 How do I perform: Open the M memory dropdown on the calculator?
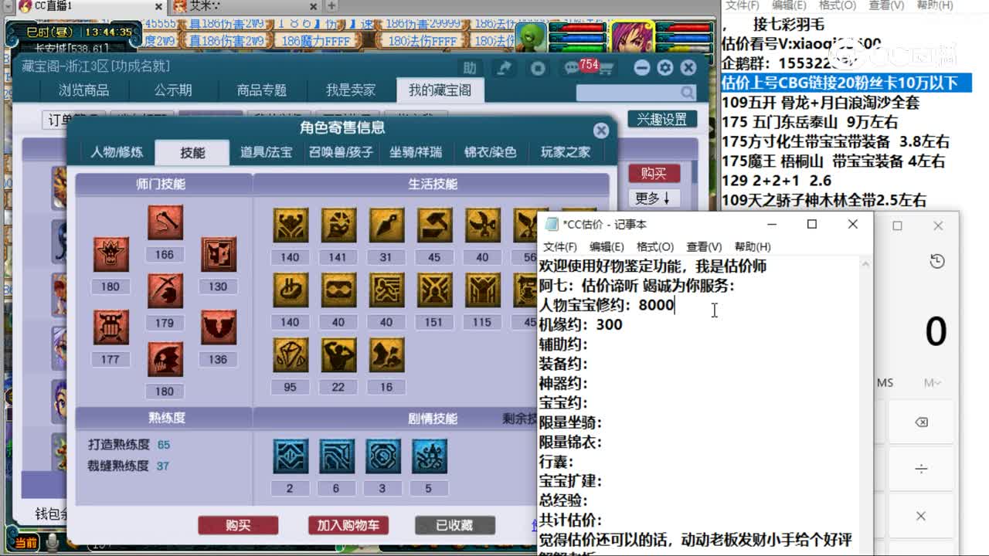click(x=932, y=383)
